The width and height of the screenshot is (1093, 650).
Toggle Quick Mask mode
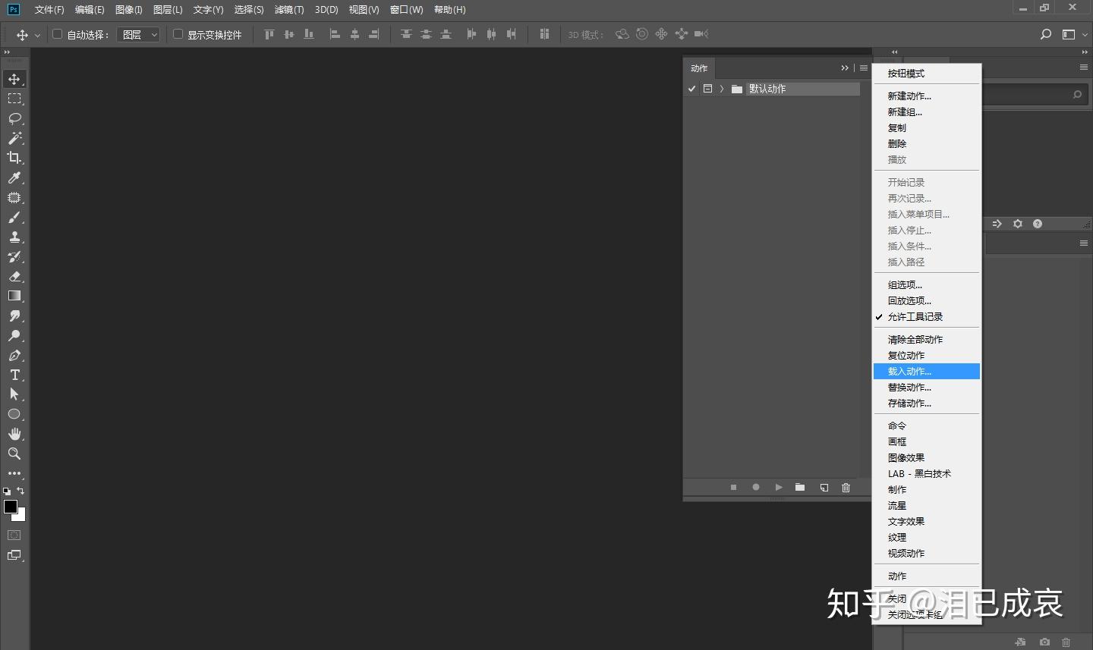[x=14, y=535]
